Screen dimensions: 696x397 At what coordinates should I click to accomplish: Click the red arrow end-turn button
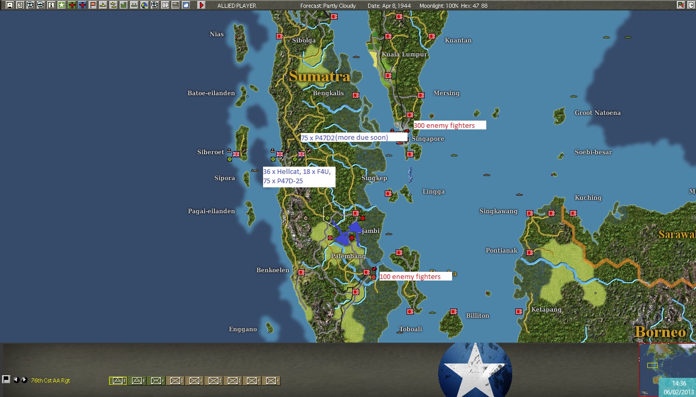coord(201,5)
